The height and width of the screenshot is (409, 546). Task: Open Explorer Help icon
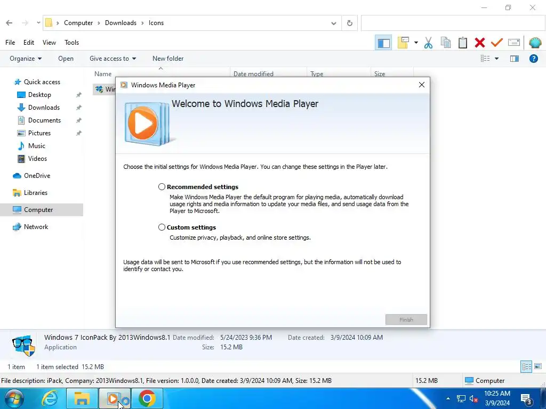533,59
